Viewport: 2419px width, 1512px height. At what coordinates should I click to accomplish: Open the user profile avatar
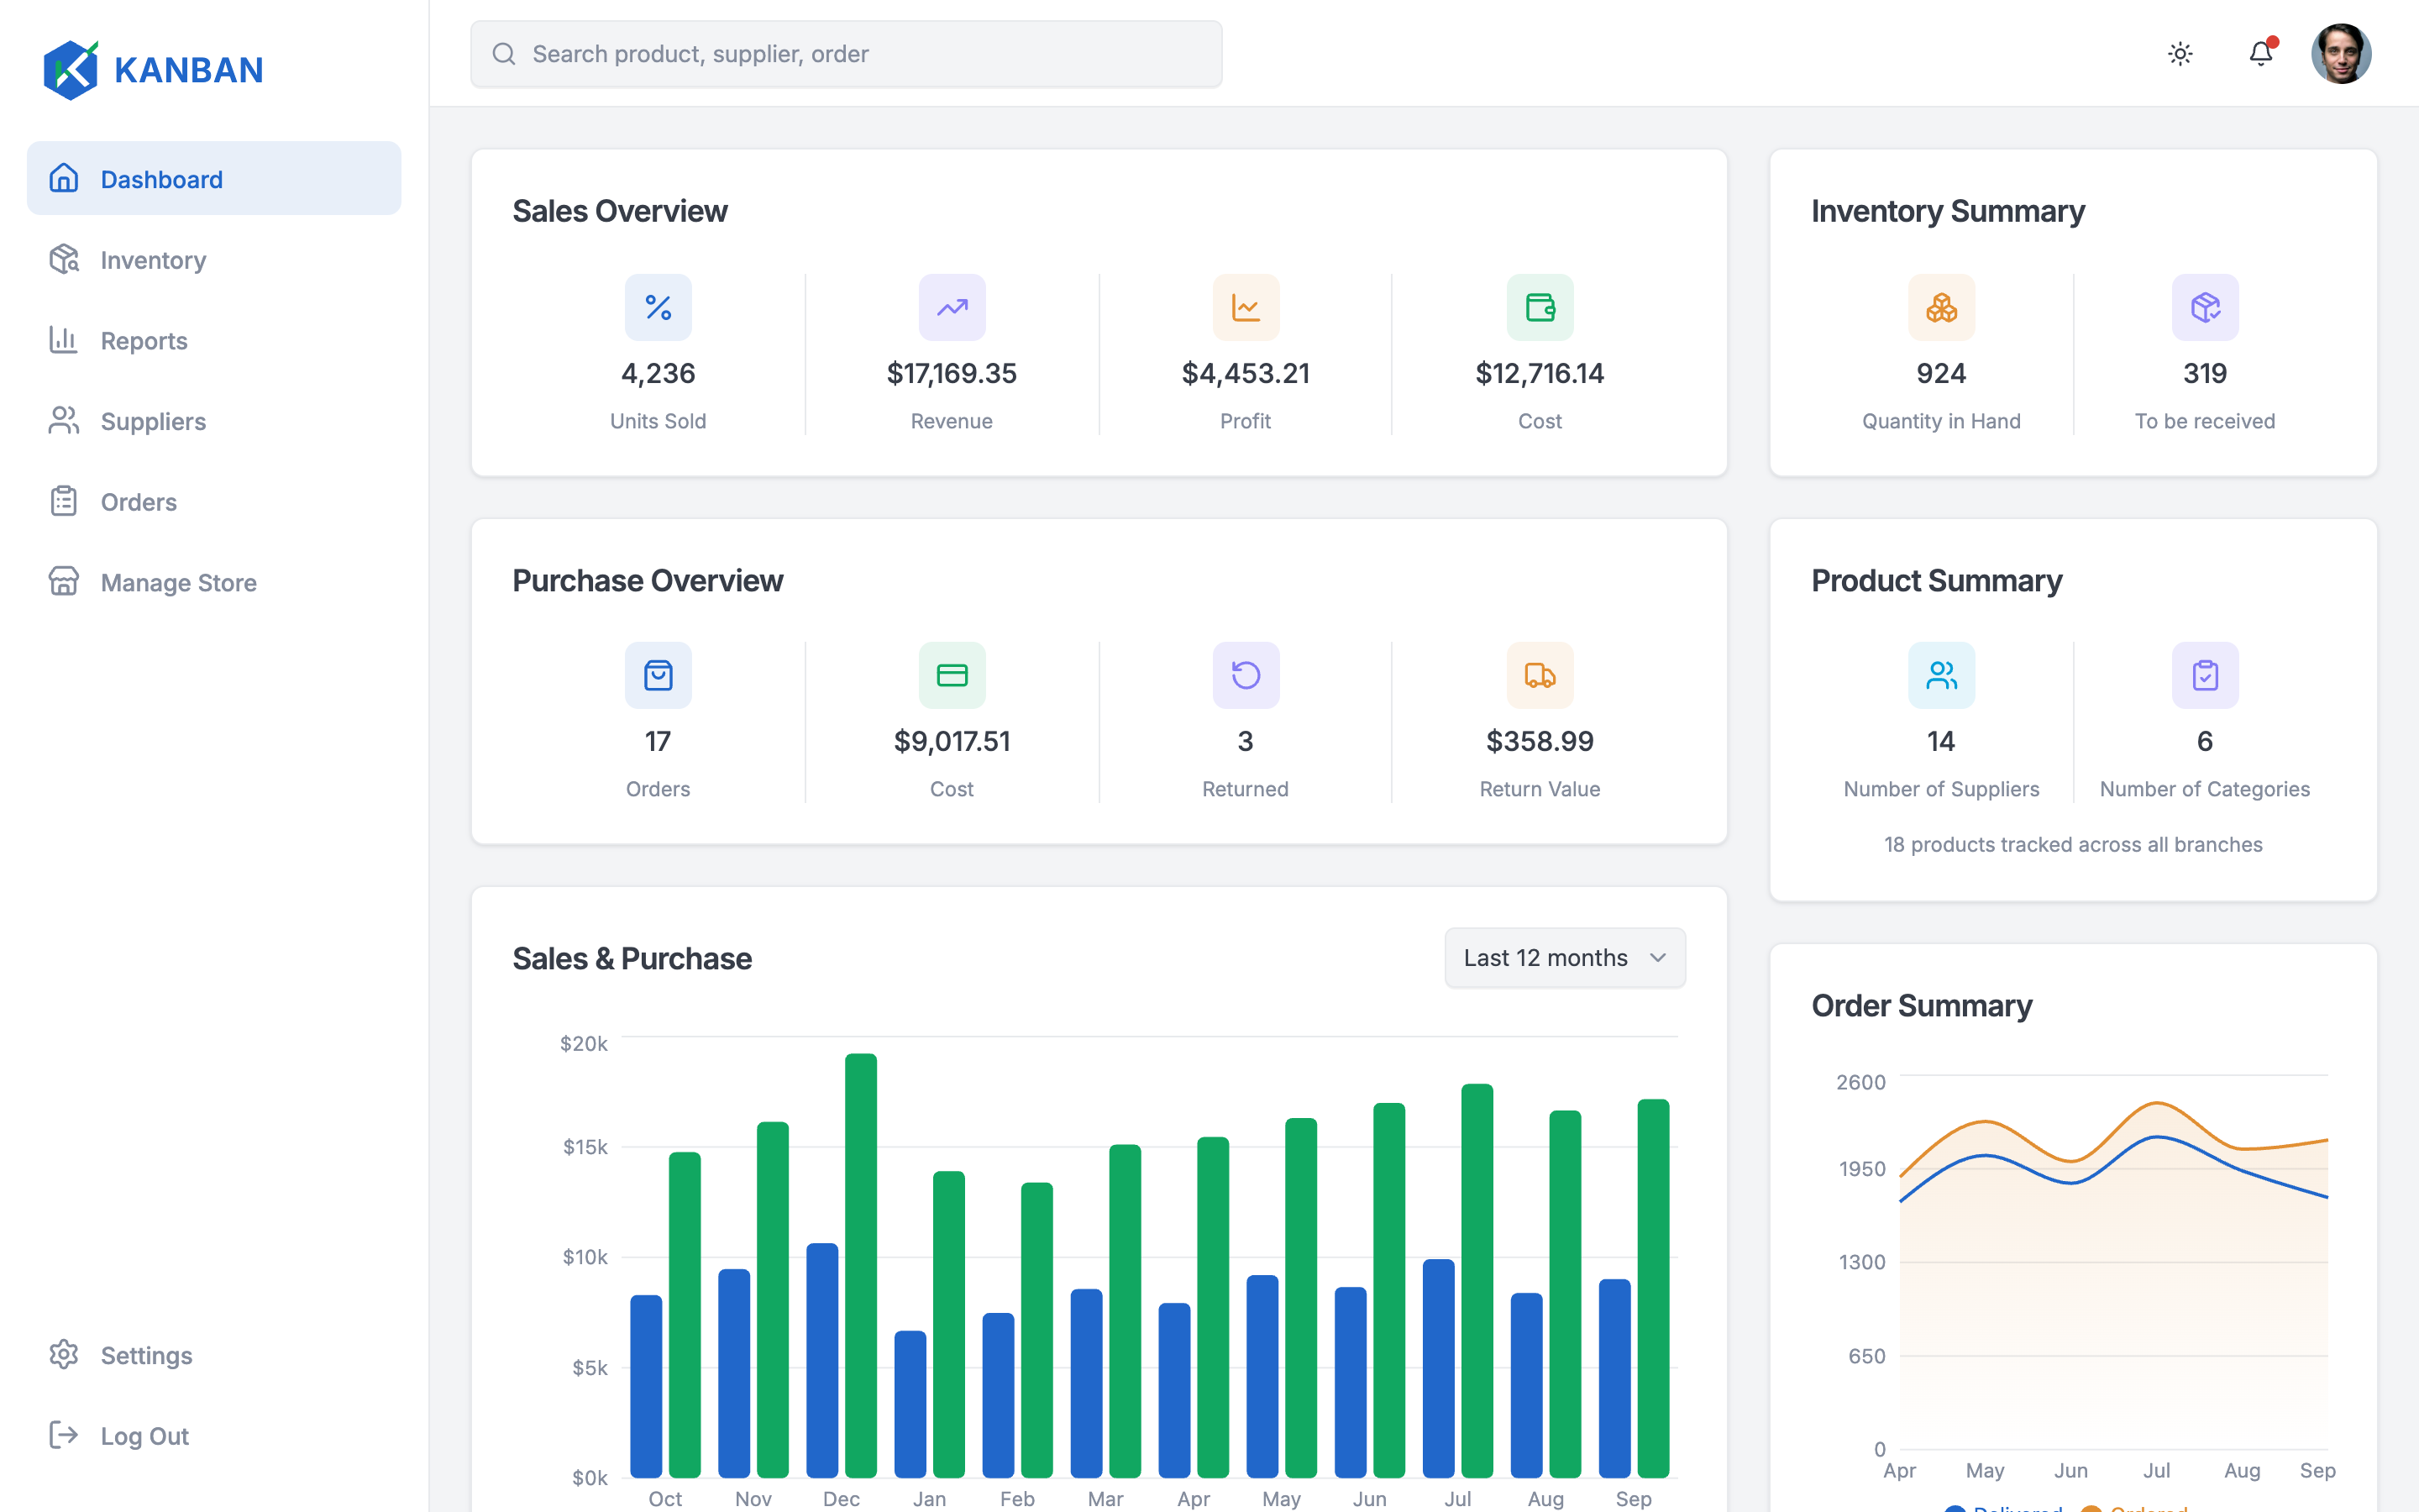(x=2341, y=54)
